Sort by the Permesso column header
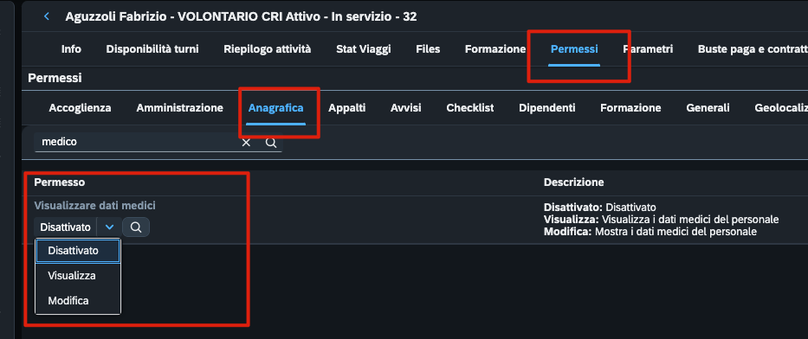The height and width of the screenshot is (339, 808). point(60,182)
